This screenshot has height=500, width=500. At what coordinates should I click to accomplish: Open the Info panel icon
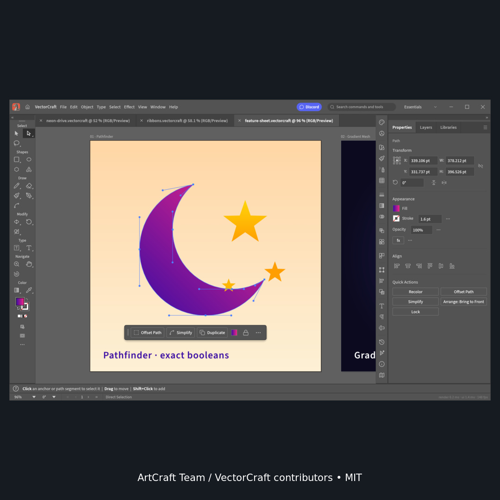381,364
